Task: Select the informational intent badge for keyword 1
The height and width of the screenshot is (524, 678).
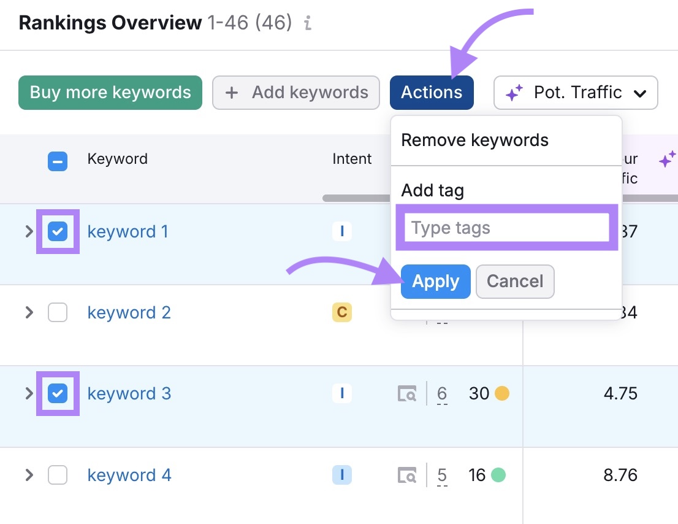Action: tap(341, 231)
